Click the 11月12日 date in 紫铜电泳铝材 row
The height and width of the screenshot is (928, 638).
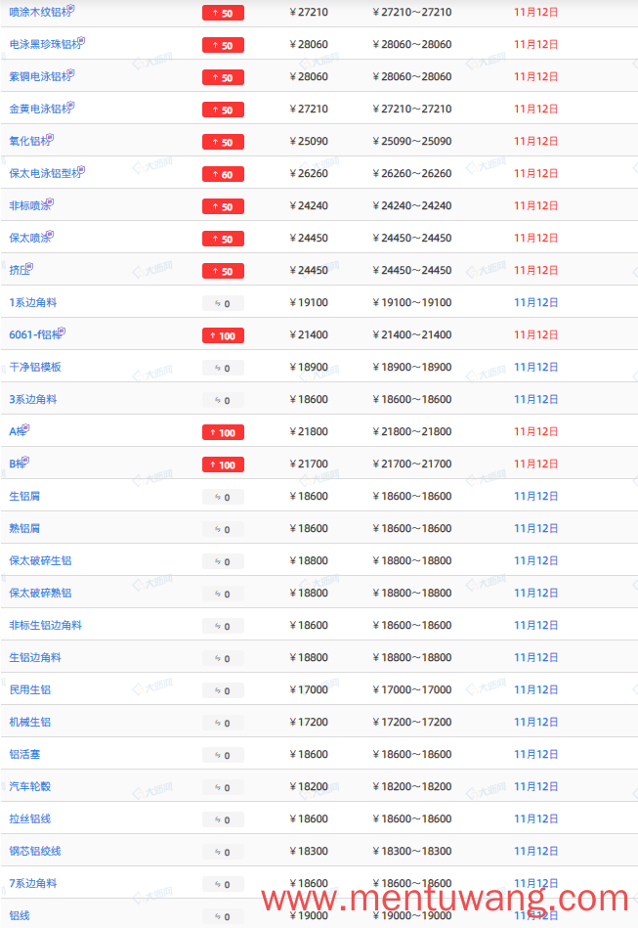pos(535,76)
